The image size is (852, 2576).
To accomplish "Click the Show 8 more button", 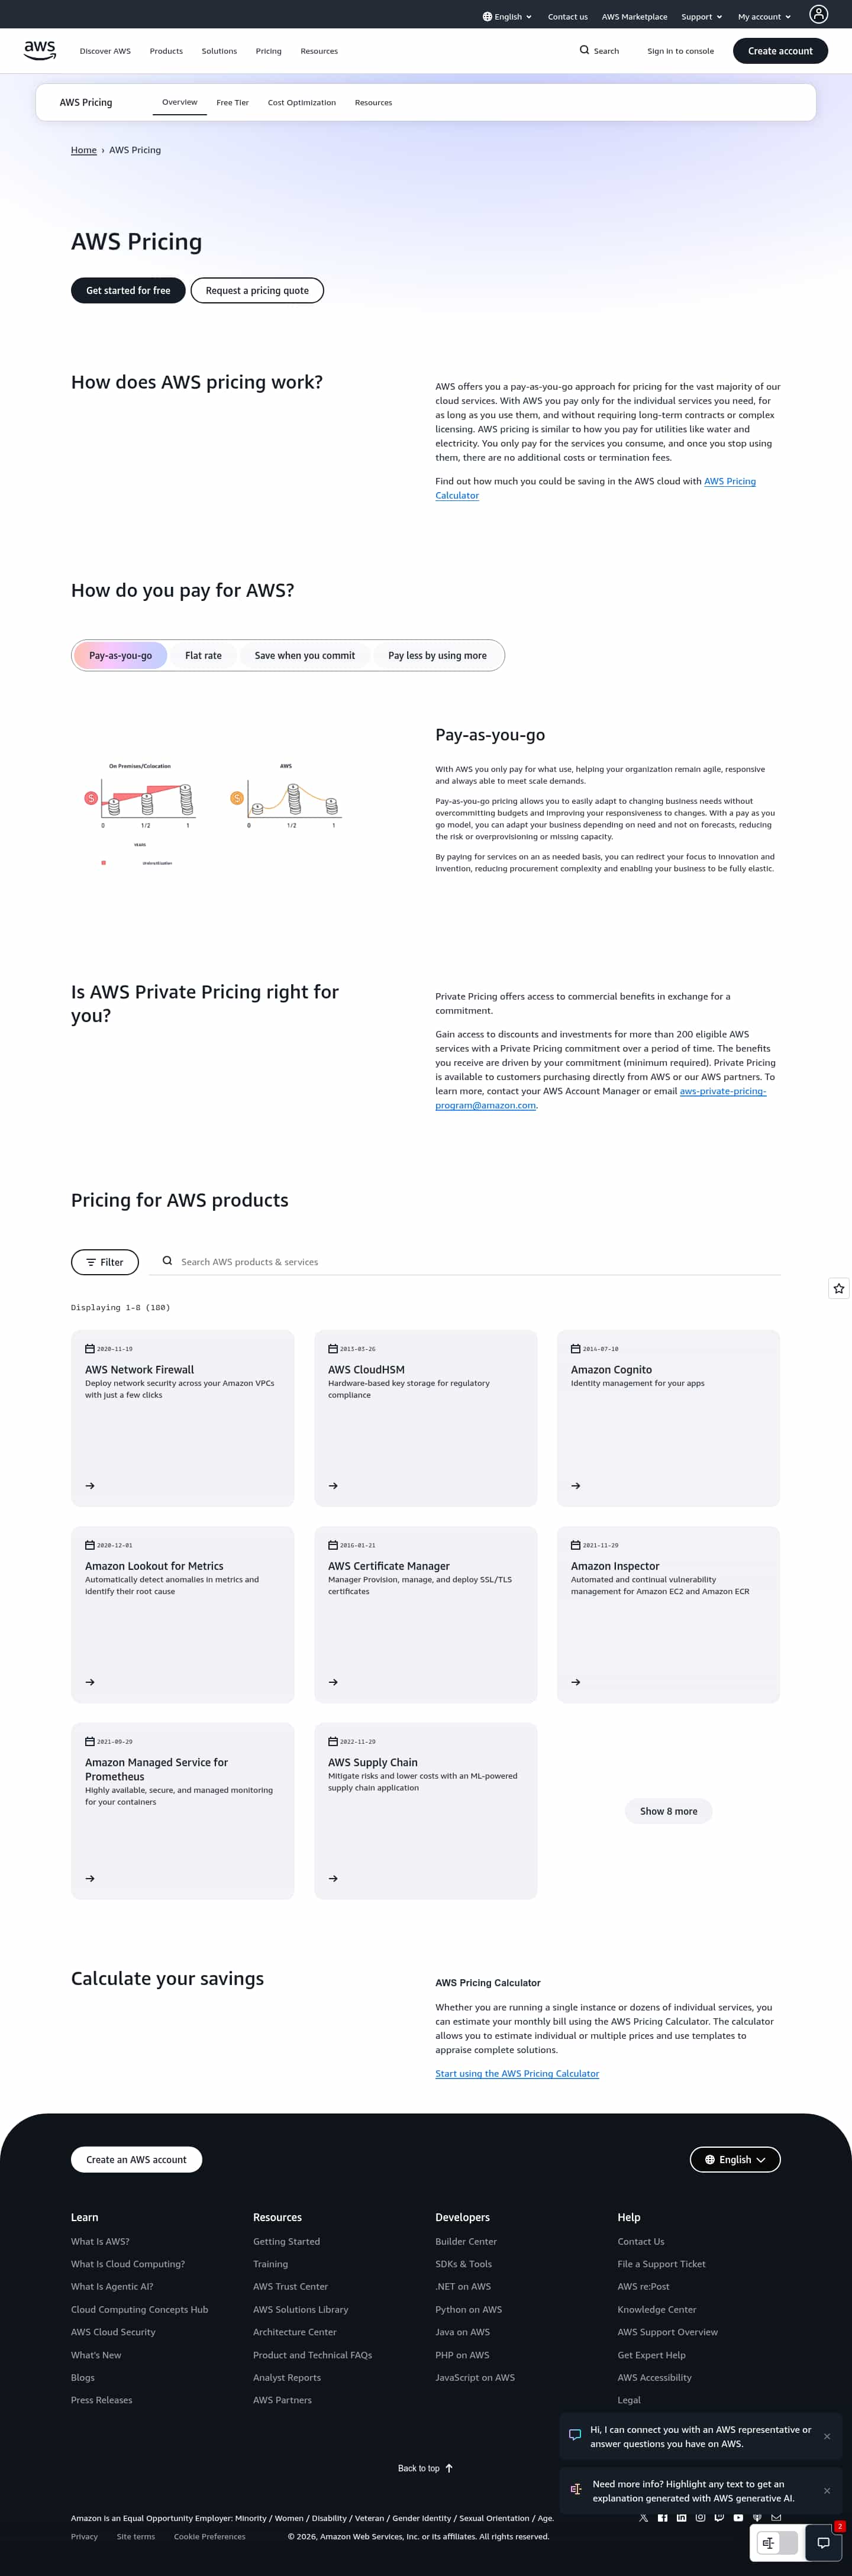I will pyautogui.click(x=668, y=1811).
